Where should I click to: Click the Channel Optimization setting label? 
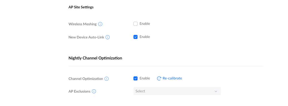[x=86, y=79]
